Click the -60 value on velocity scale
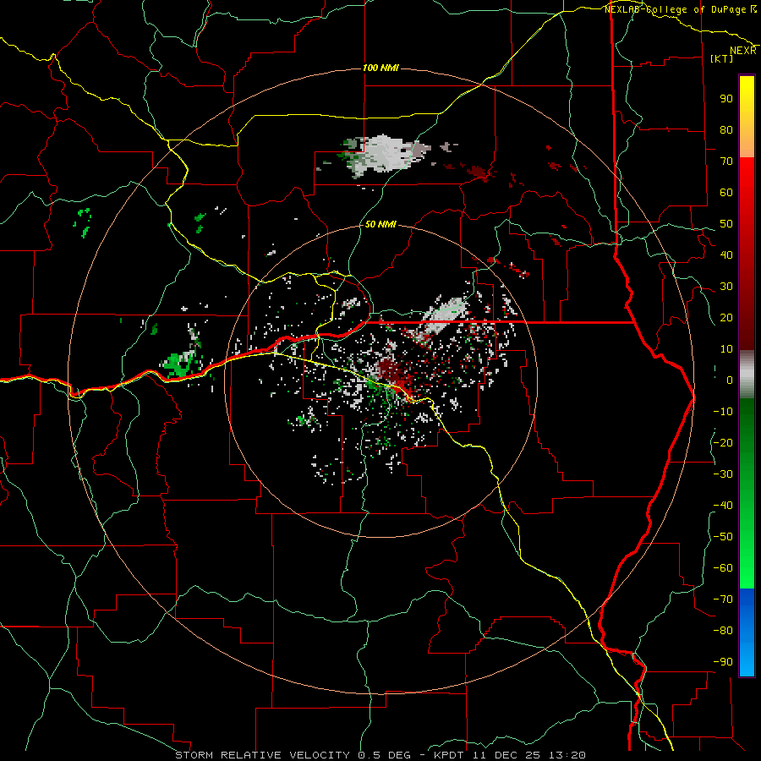761x761 pixels. 723,568
